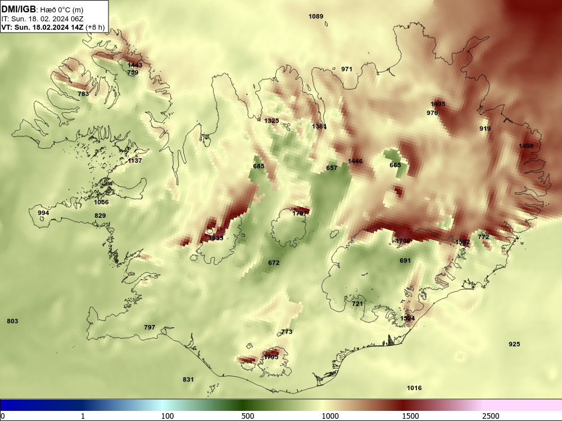Click the map value label 759
This screenshot has height=421, width=562.
(x=133, y=72)
